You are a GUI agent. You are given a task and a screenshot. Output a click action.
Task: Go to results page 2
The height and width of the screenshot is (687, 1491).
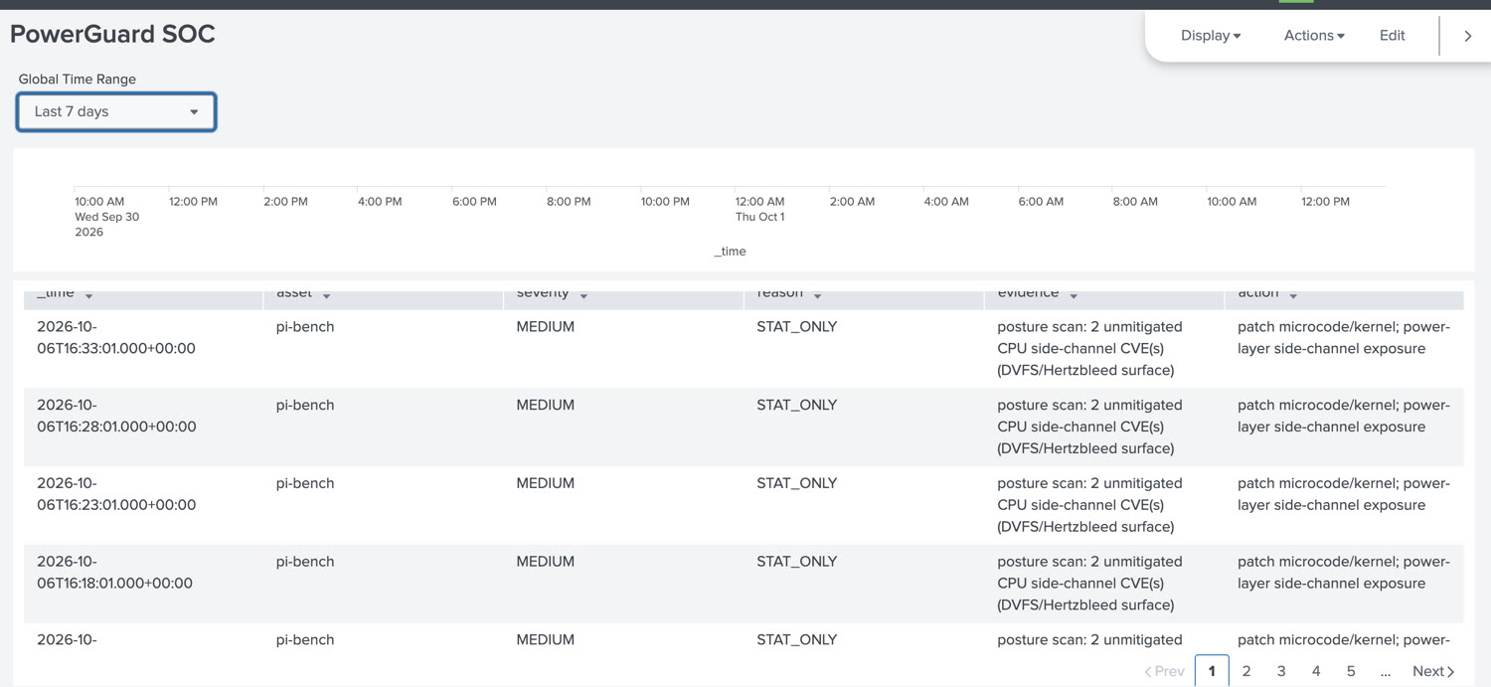(1246, 671)
